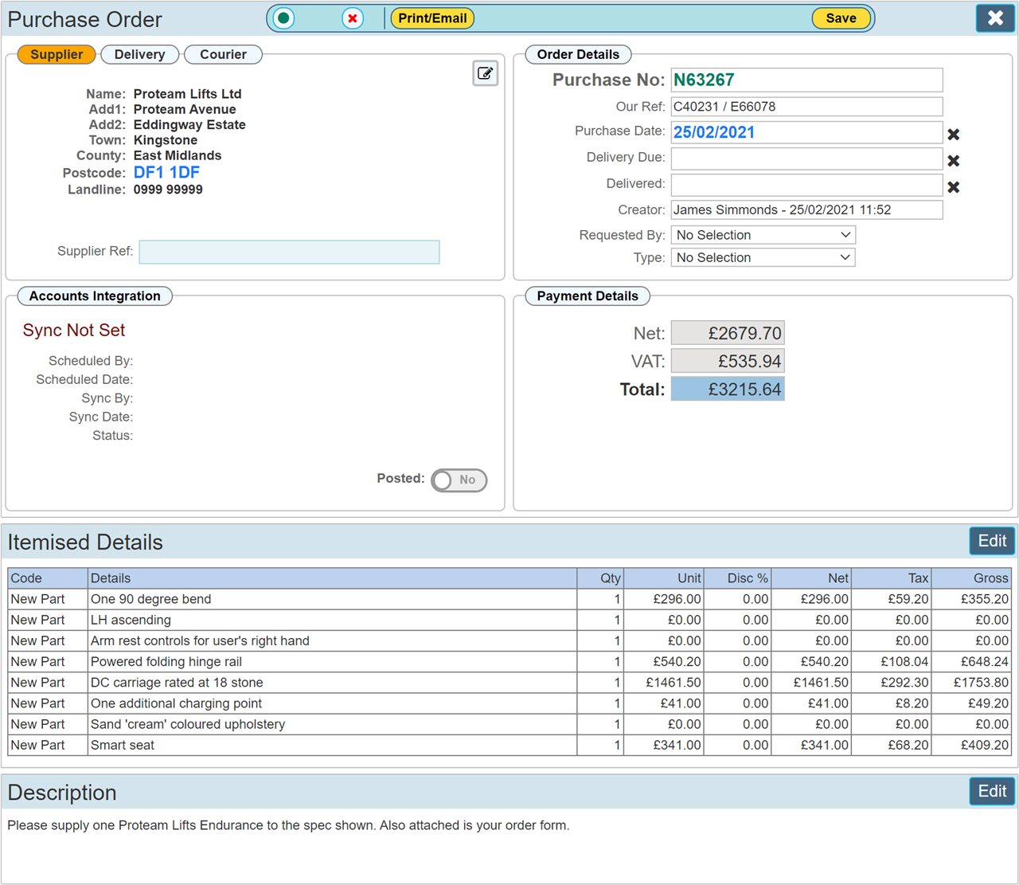Click the Delivery Due input field
The width and height of the screenshot is (1019, 885).
[806, 159]
